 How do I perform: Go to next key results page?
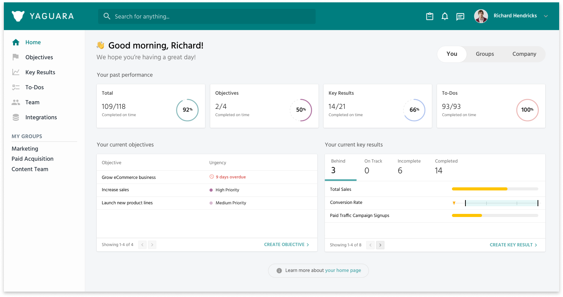point(380,245)
